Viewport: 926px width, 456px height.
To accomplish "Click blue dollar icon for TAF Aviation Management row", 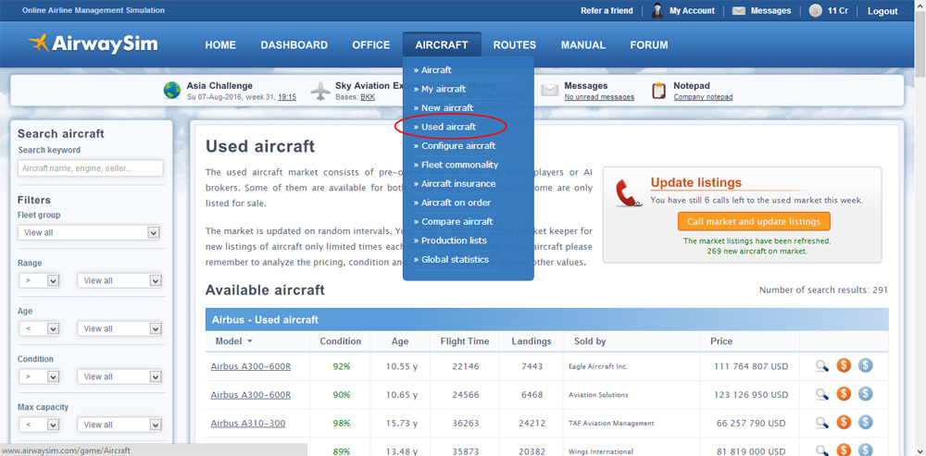I will coord(865,423).
